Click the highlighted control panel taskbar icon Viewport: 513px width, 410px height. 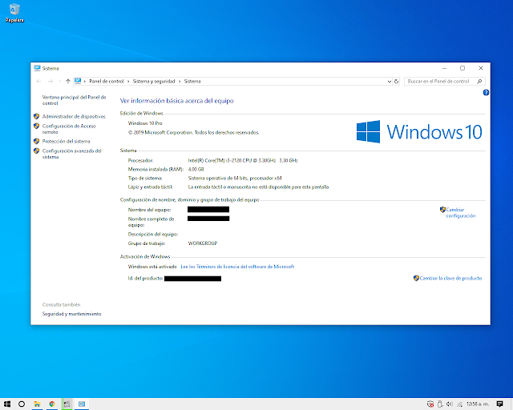point(67,404)
